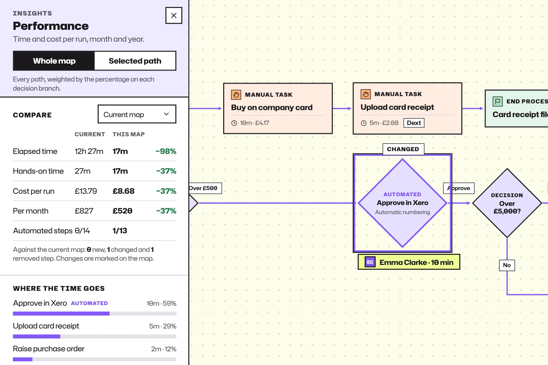Image resolution: width=548 pixels, height=365 pixels.
Task: Click the hand icon on Upload card receipt
Action: click(x=366, y=94)
